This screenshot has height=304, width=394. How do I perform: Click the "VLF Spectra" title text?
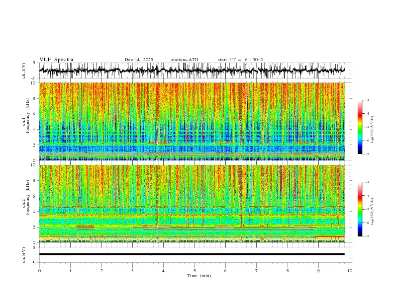(x=56, y=60)
